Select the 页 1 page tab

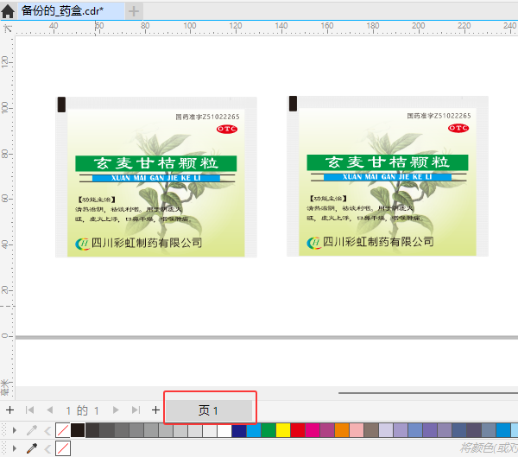(209, 410)
